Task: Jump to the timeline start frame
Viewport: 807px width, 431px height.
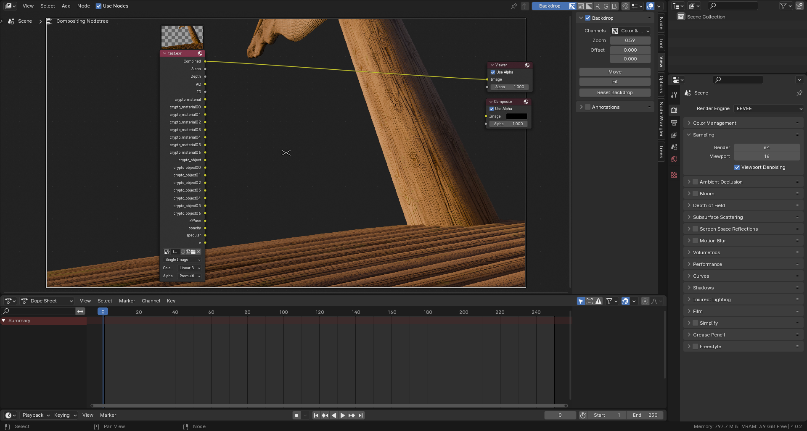Action: [316, 415]
